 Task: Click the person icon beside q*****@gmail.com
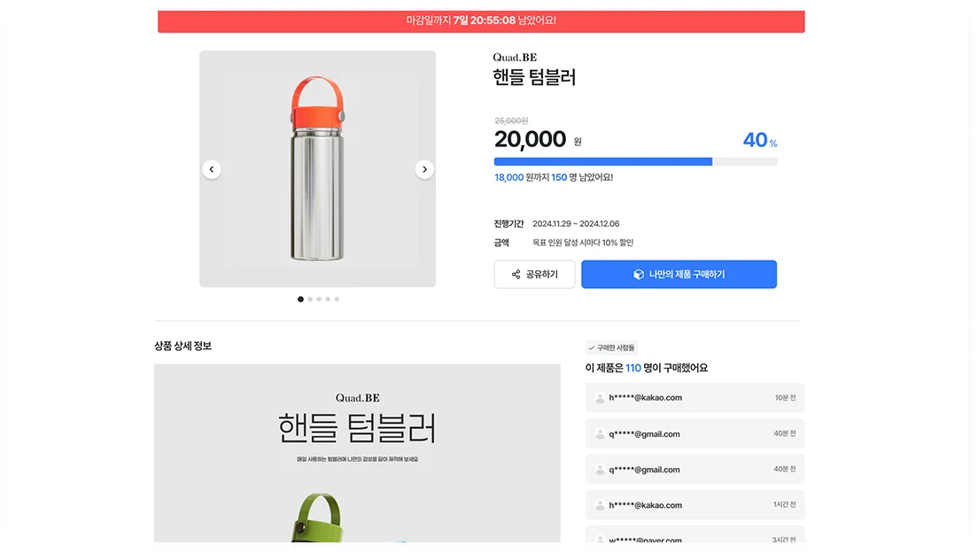[599, 433]
